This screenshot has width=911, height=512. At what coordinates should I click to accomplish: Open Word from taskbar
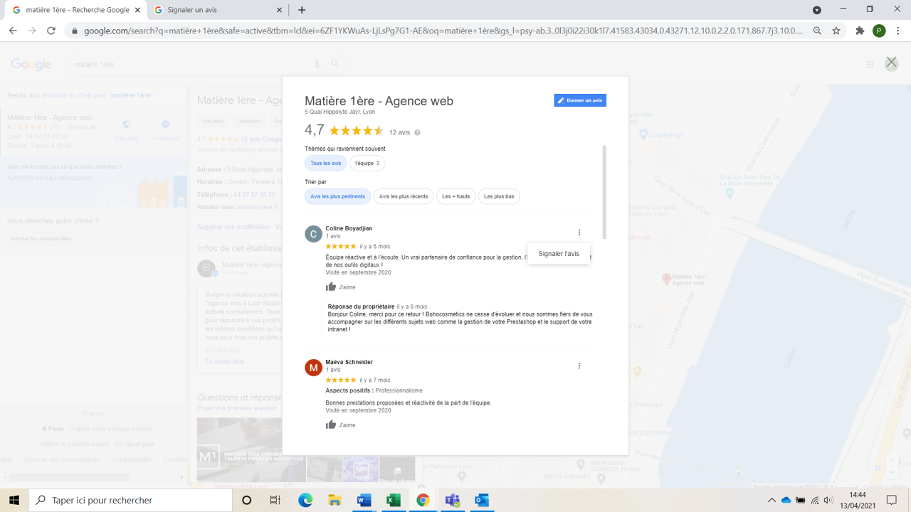click(x=364, y=500)
